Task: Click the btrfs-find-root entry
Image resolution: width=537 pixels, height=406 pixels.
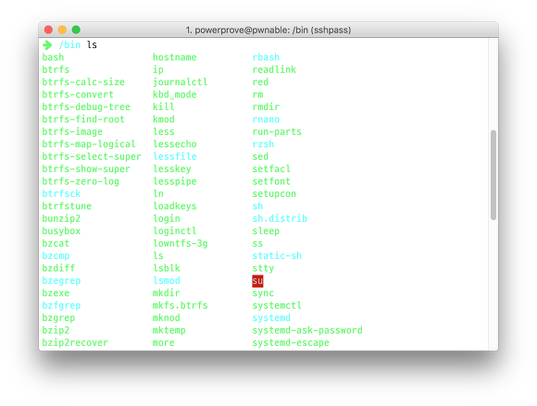Action: (83, 119)
